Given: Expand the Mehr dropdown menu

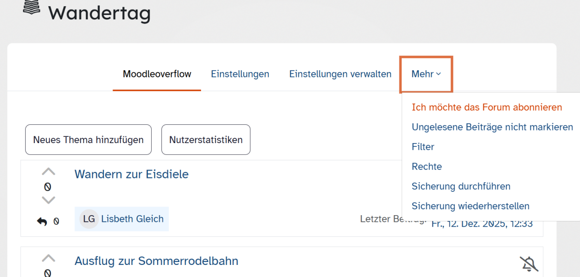Looking at the screenshot, I should tap(426, 74).
